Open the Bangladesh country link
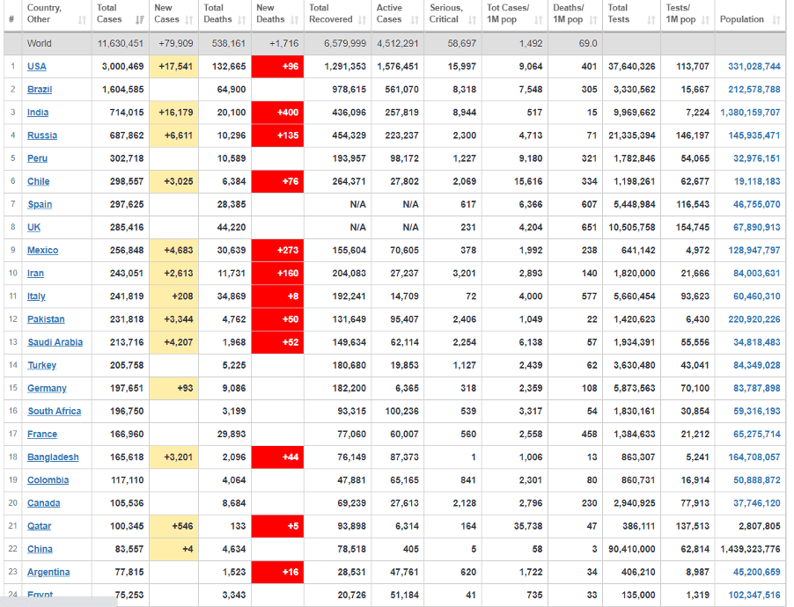Viewport: 794px width, 607px height. tap(53, 457)
